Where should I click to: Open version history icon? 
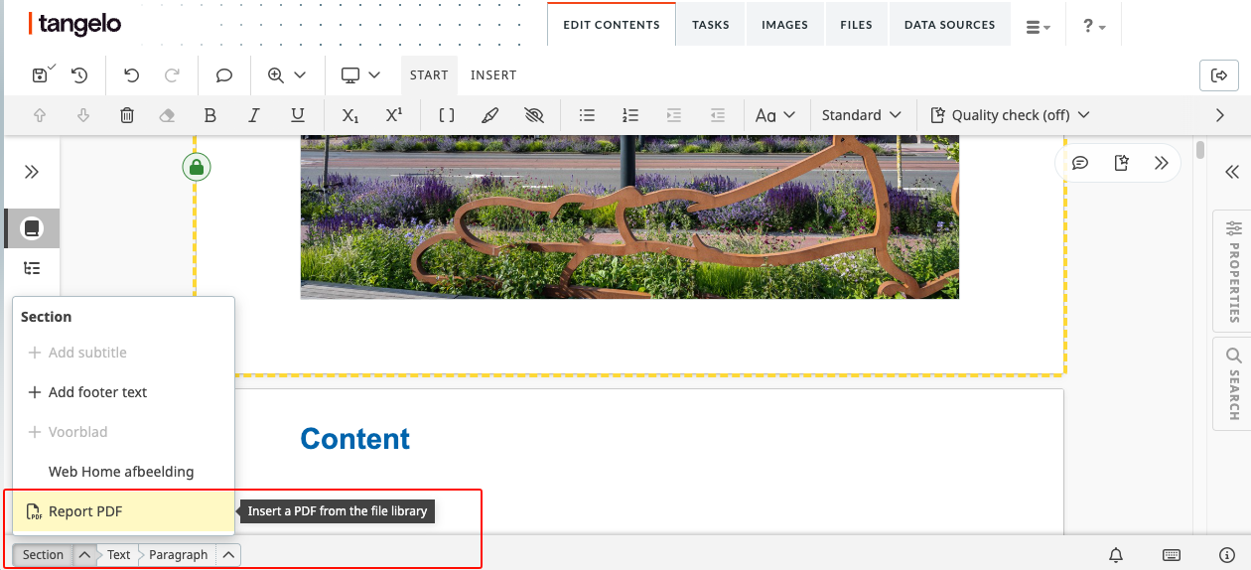tap(79, 75)
